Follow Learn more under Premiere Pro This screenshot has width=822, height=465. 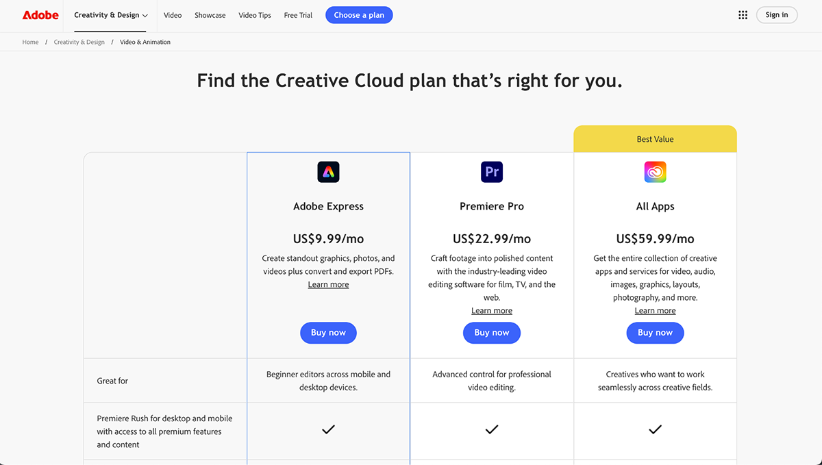tap(492, 311)
